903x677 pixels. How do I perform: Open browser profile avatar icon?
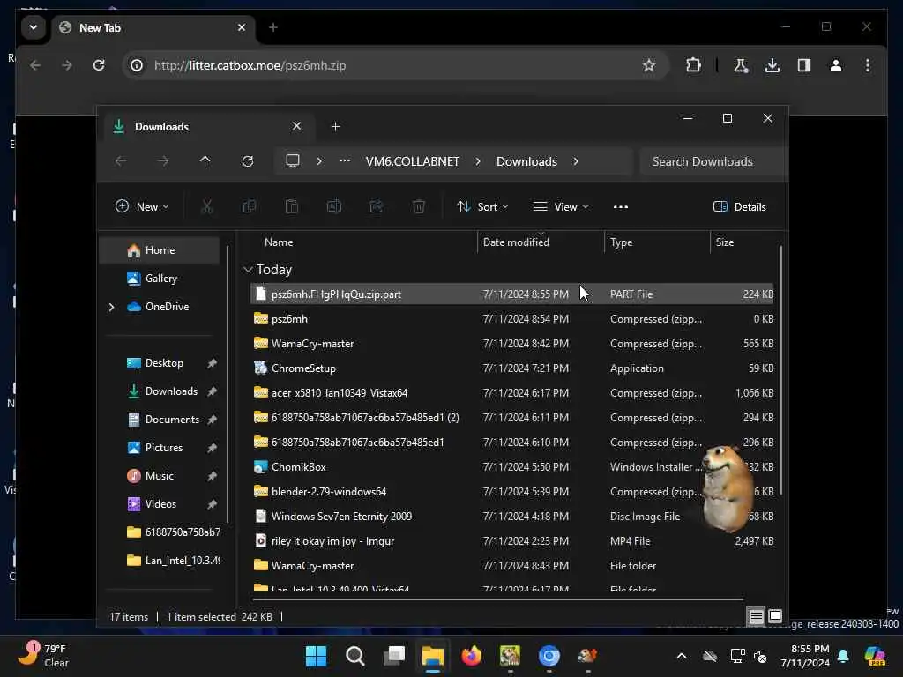tap(836, 65)
